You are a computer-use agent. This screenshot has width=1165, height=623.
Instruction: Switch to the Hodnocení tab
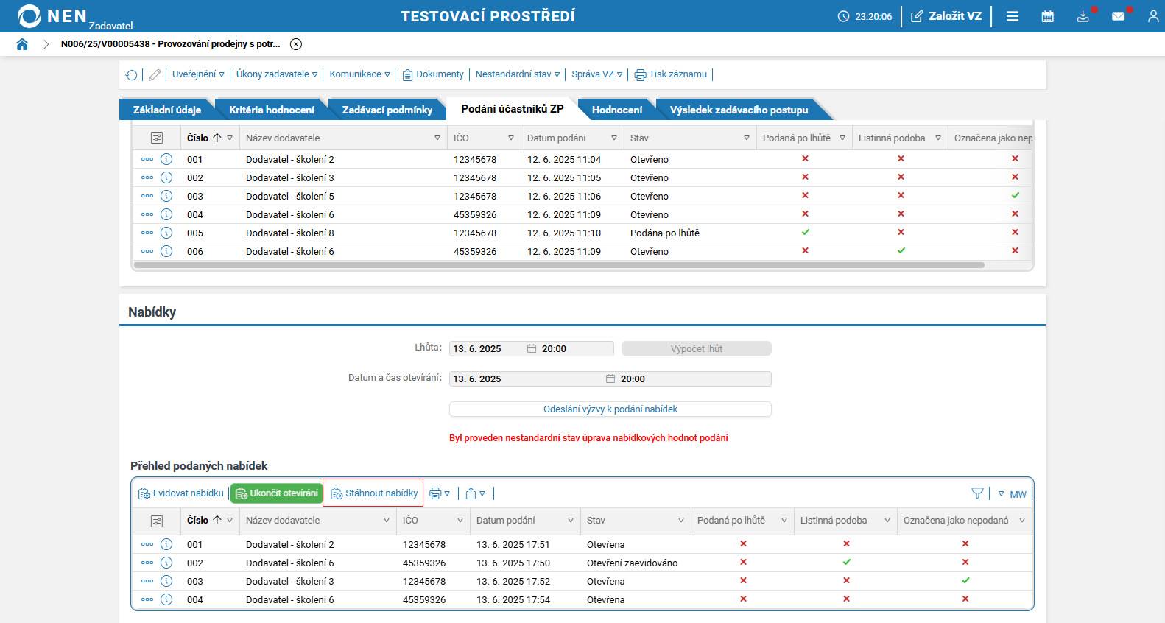[x=616, y=110]
